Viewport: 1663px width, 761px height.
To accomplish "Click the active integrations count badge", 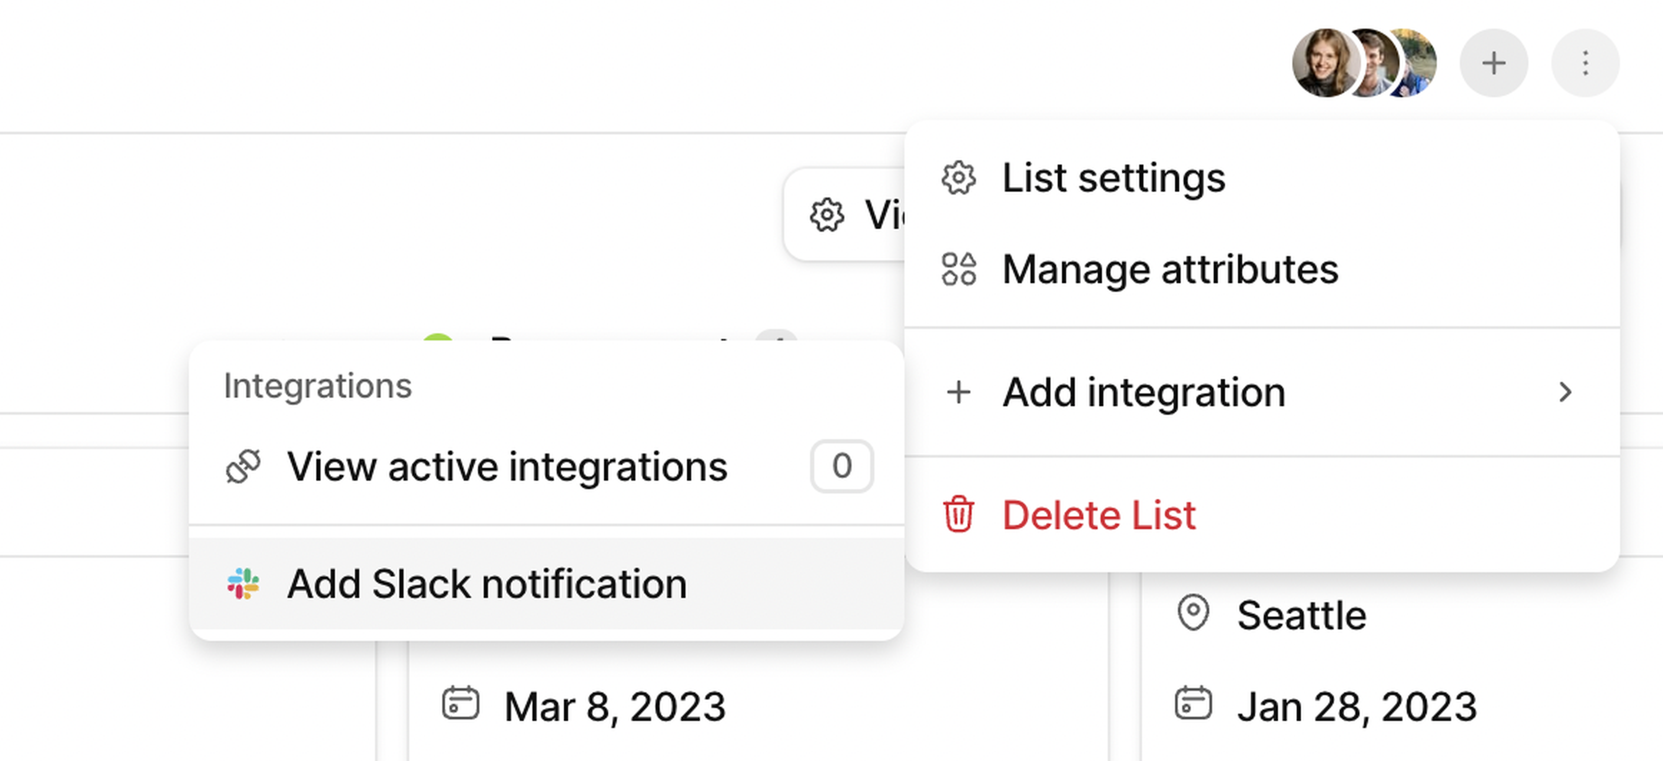I will tap(842, 466).
